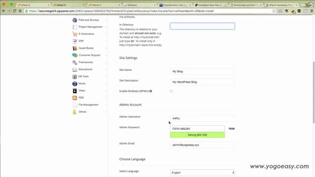Screen dimensions: 315x177
Task: Bookmark the page with the star icon
Action: pos(274,11)
